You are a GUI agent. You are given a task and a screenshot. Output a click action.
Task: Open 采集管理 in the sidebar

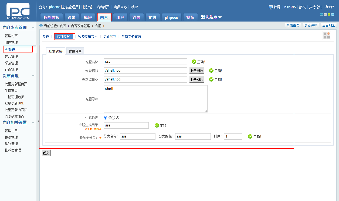tap(11, 63)
